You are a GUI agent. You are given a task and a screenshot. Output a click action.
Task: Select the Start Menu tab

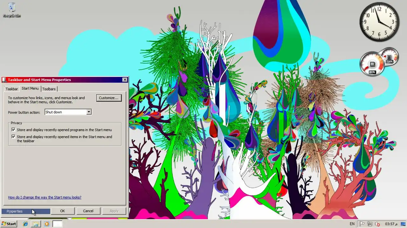pos(30,88)
